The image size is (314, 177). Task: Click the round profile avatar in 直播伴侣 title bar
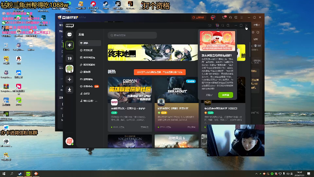[213, 17]
